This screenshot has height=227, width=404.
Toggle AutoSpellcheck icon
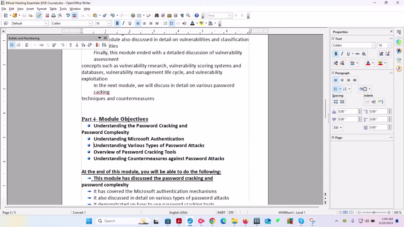[x=74, y=15]
